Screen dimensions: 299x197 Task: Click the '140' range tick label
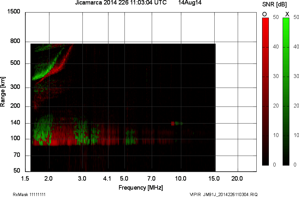(15, 123)
